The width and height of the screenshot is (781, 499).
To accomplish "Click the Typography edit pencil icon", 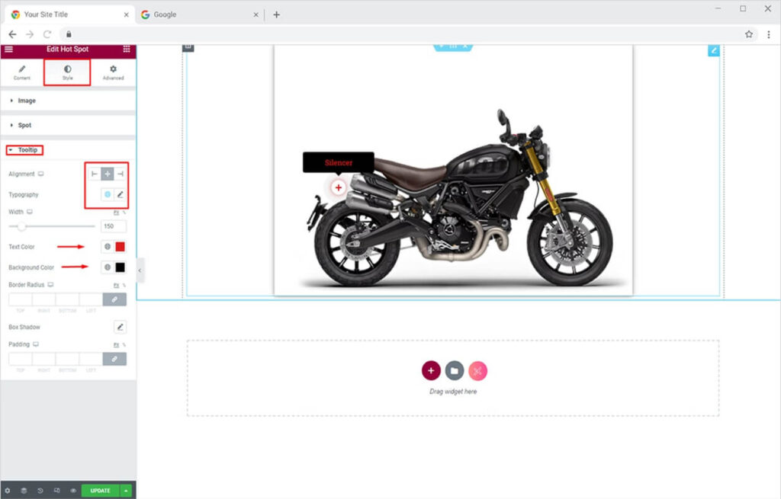I will [120, 195].
